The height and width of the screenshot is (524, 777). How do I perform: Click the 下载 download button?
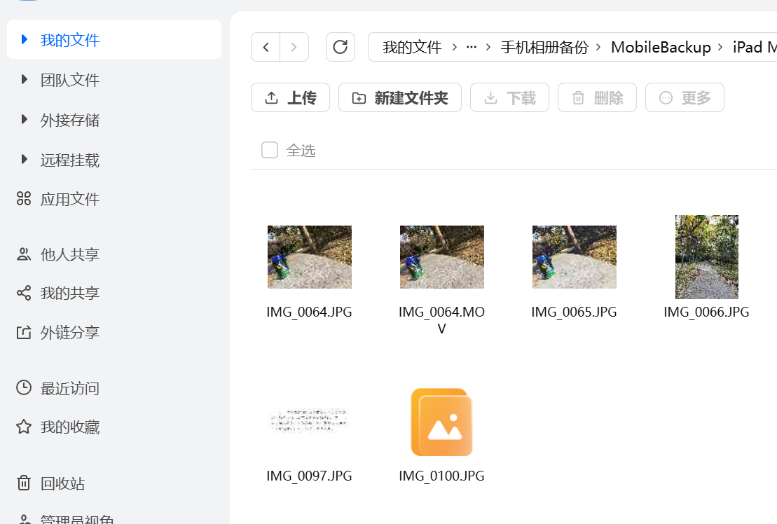(509, 97)
